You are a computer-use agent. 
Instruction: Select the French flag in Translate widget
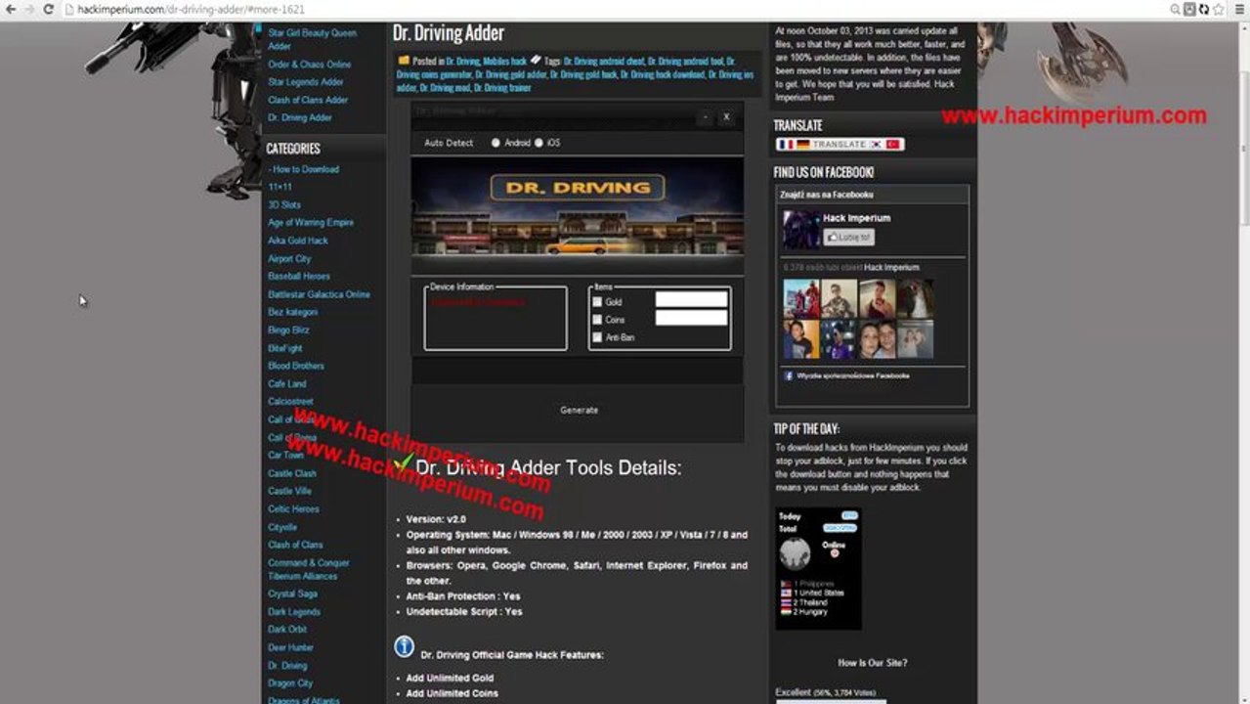[785, 144]
